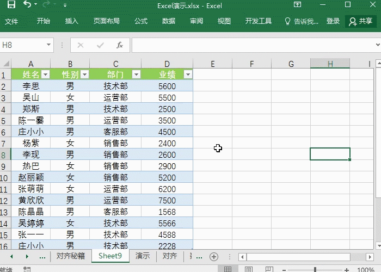
Task: Switch to the 对齐秘籍 sheet tab
Action: 71,256
